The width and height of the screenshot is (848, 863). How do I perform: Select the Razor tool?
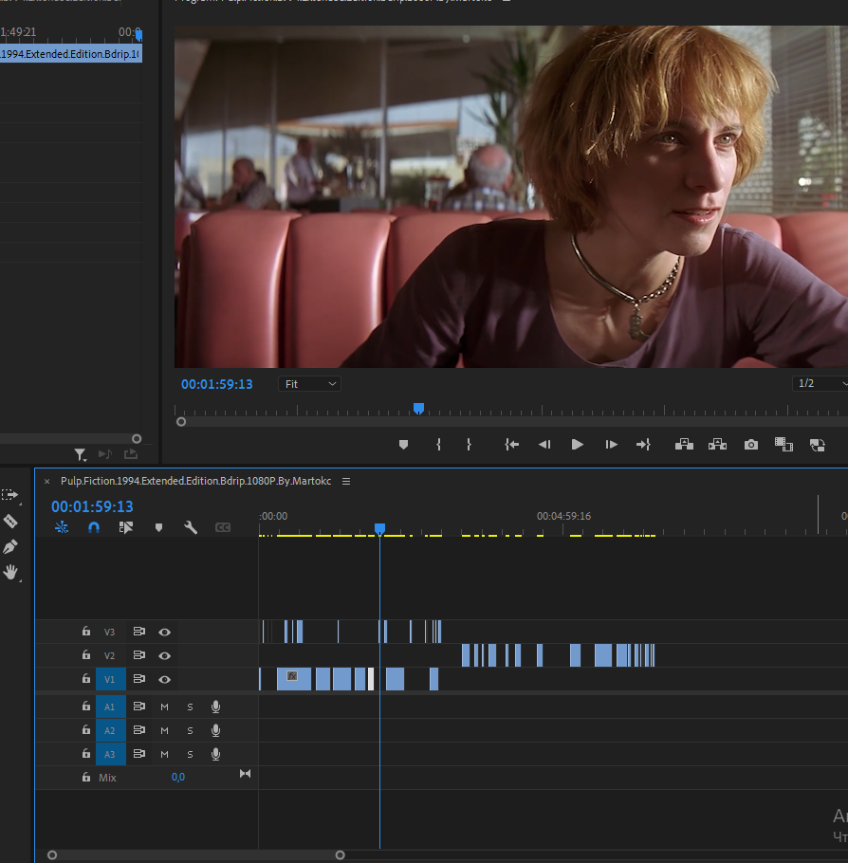[x=9, y=521]
